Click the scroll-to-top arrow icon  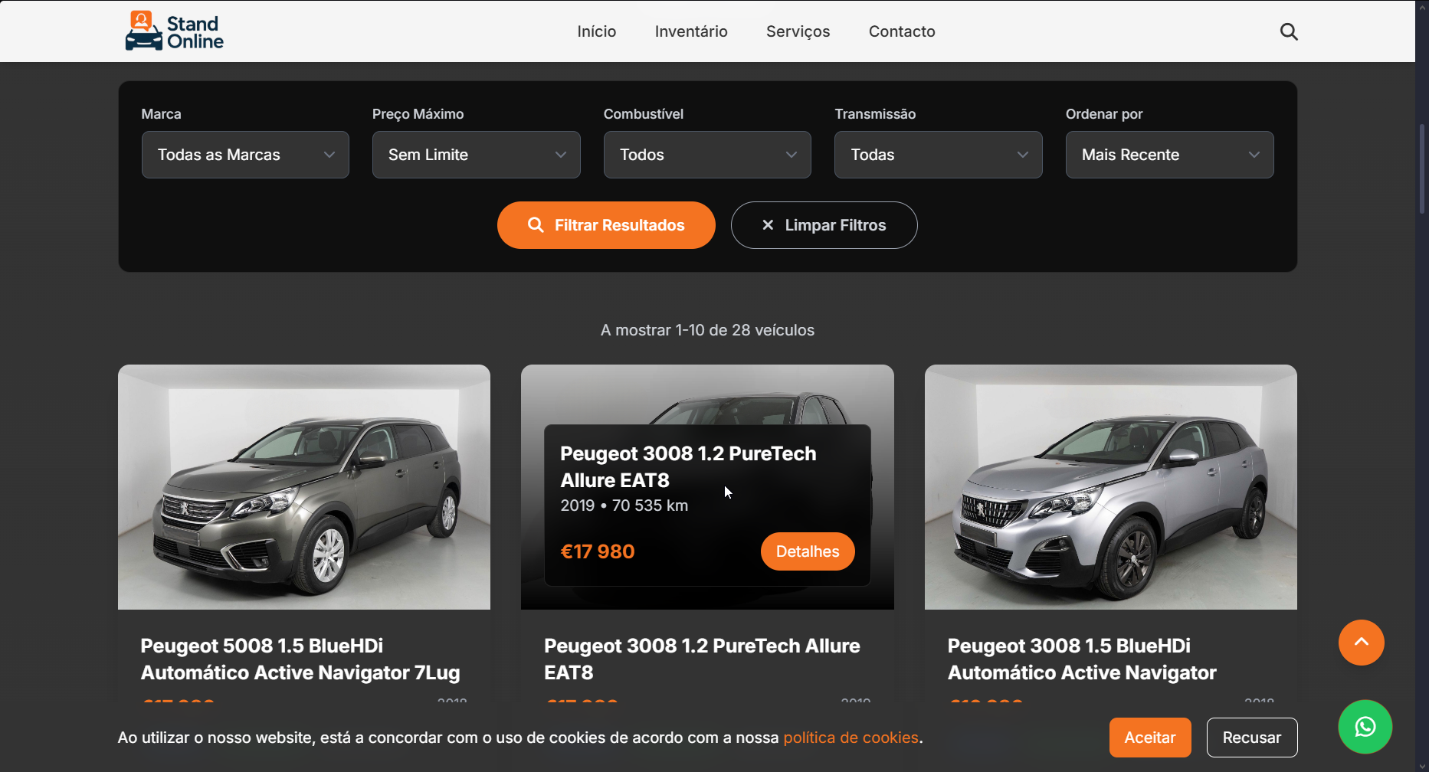(x=1362, y=643)
